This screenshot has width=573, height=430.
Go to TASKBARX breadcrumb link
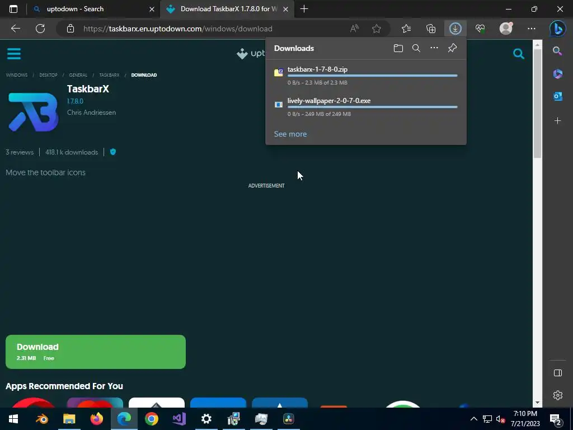point(109,75)
